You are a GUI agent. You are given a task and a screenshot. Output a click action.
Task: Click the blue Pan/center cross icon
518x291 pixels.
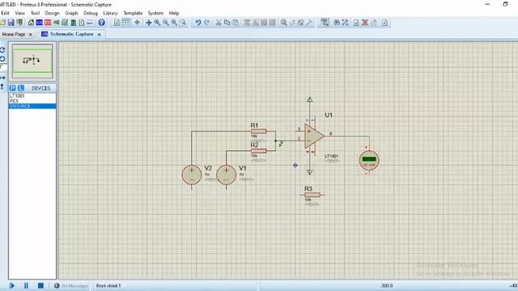click(x=149, y=23)
